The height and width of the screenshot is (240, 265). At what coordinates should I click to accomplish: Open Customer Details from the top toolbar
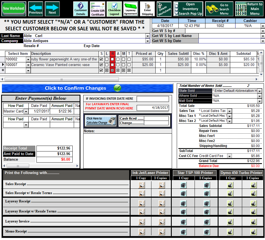(81, 9)
